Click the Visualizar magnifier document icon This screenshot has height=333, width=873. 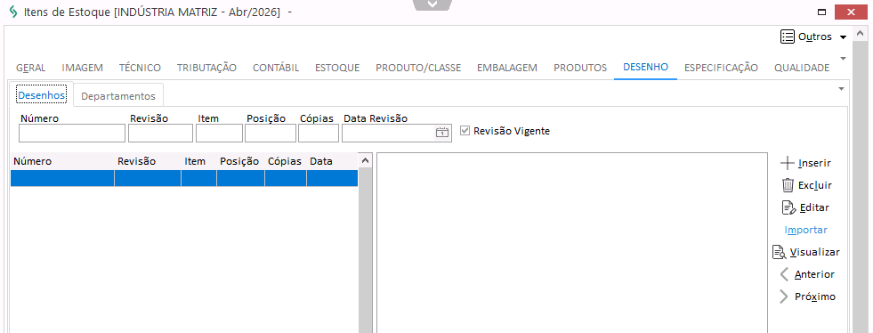pos(779,252)
